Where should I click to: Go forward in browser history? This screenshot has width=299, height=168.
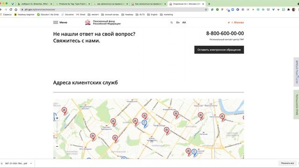(x=6, y=9)
